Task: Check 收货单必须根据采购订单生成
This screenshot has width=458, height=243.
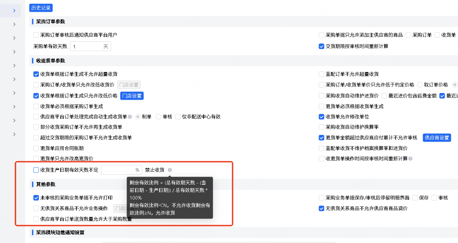Action: click(x=36, y=106)
